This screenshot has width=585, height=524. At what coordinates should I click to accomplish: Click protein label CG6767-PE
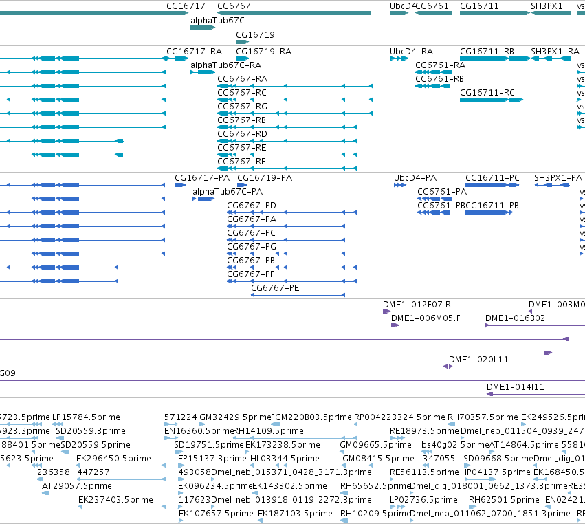[276, 288]
